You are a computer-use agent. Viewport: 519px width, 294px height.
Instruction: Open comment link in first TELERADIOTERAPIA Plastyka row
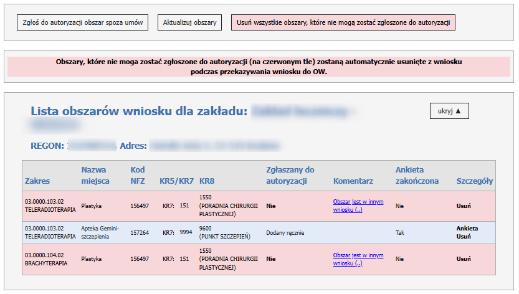click(358, 206)
